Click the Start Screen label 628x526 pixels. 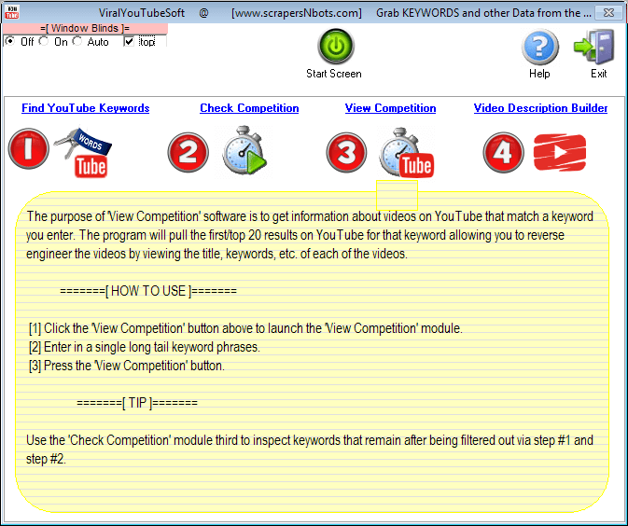[x=334, y=74]
